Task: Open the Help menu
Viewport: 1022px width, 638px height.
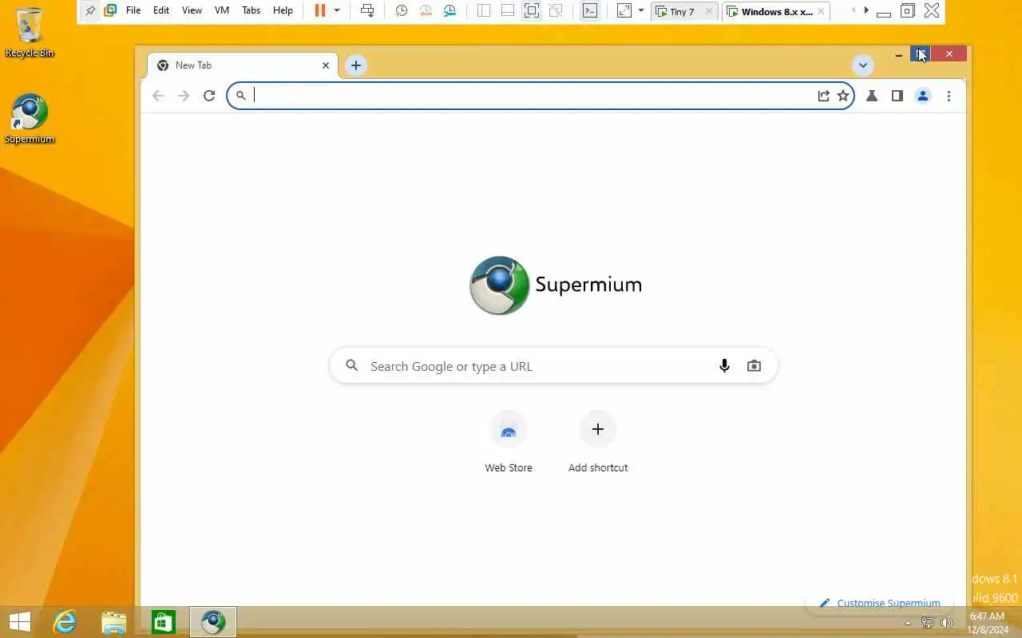Action: coord(283,10)
